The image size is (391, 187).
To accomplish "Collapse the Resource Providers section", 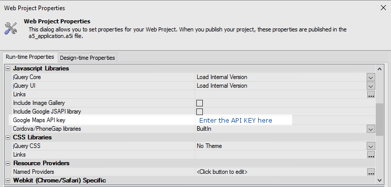I will (x=8, y=163).
